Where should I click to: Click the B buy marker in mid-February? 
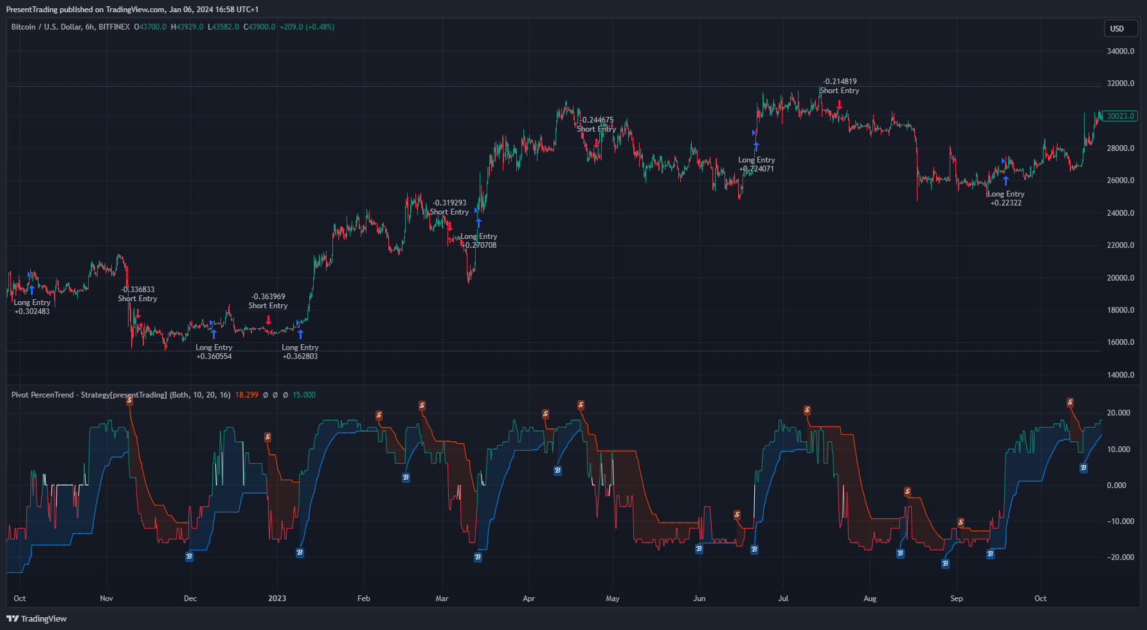[406, 478]
